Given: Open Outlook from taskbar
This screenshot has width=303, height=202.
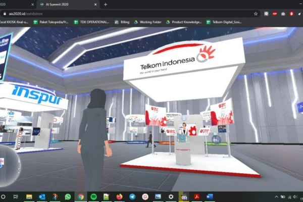Looking at the screenshot, I should 42,197.
